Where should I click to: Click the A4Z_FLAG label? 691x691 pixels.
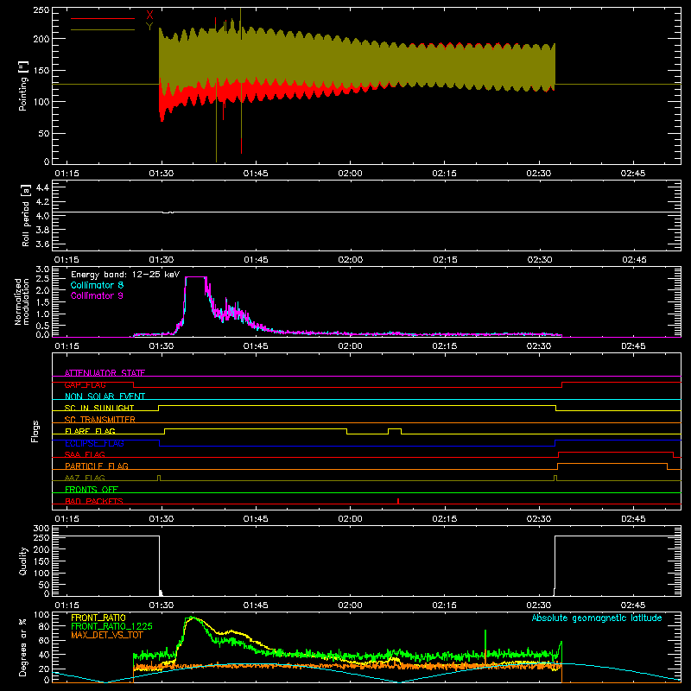85,478
